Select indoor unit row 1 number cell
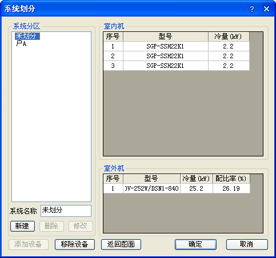This screenshot has width=276, height=258. pos(113,46)
